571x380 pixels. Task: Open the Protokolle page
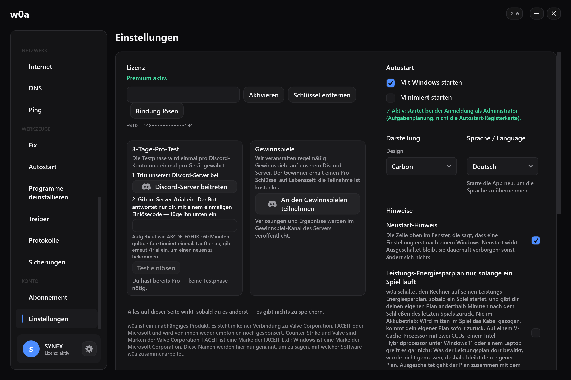tap(57, 241)
